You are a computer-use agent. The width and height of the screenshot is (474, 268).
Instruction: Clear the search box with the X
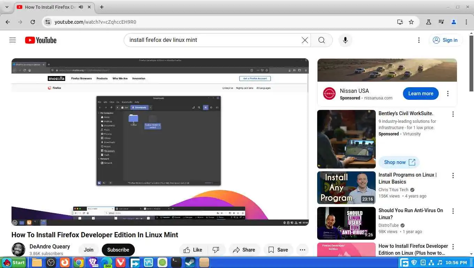point(305,40)
